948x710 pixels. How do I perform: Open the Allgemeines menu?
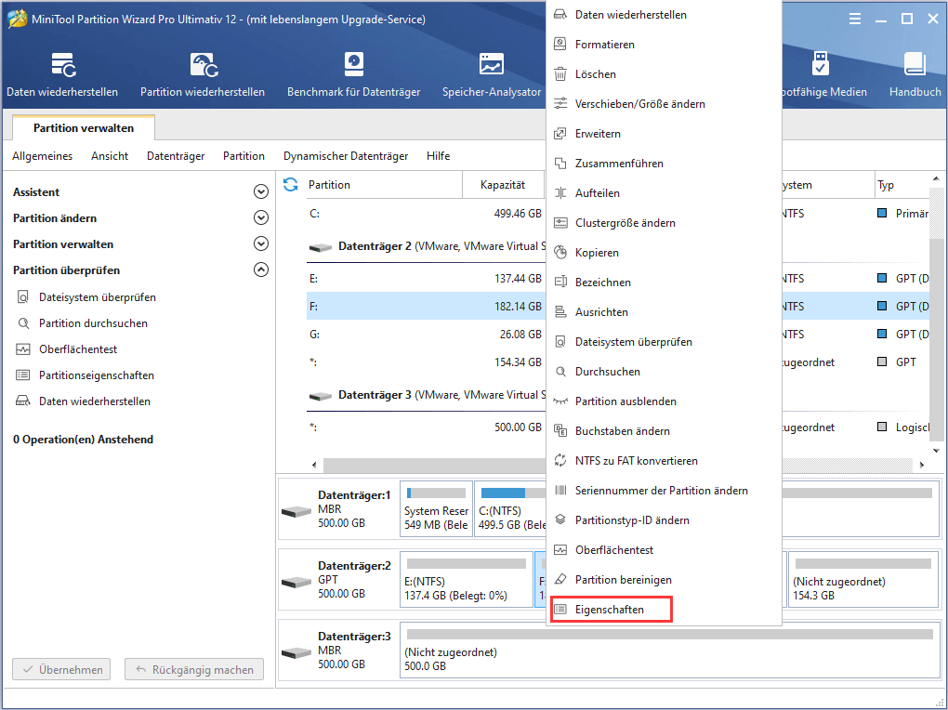pos(43,156)
